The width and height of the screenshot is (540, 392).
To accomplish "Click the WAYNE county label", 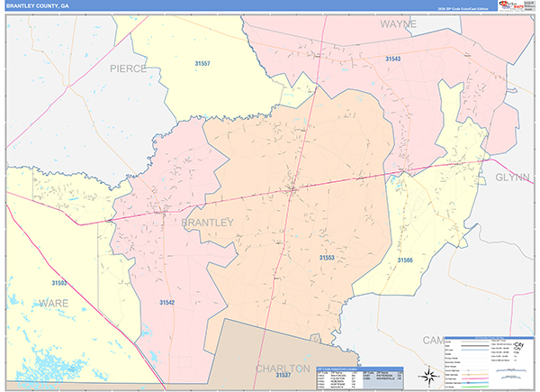I will 398,24.
